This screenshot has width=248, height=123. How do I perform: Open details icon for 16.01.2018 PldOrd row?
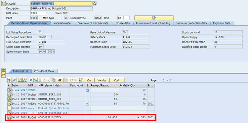[x=10, y=117]
